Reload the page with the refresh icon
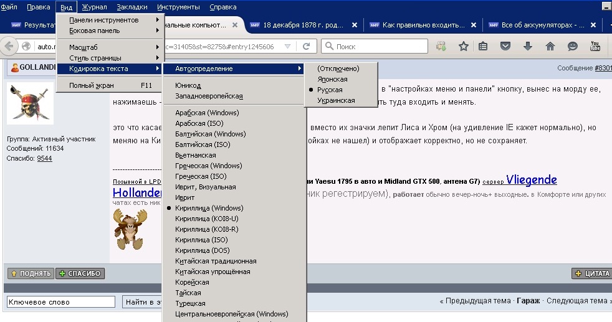This screenshot has width=612, height=322. [306, 46]
